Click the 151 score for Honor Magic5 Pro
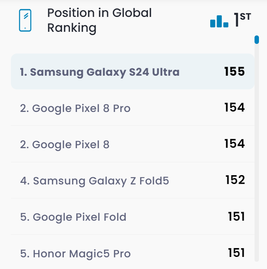267x269 pixels. [x=236, y=253]
